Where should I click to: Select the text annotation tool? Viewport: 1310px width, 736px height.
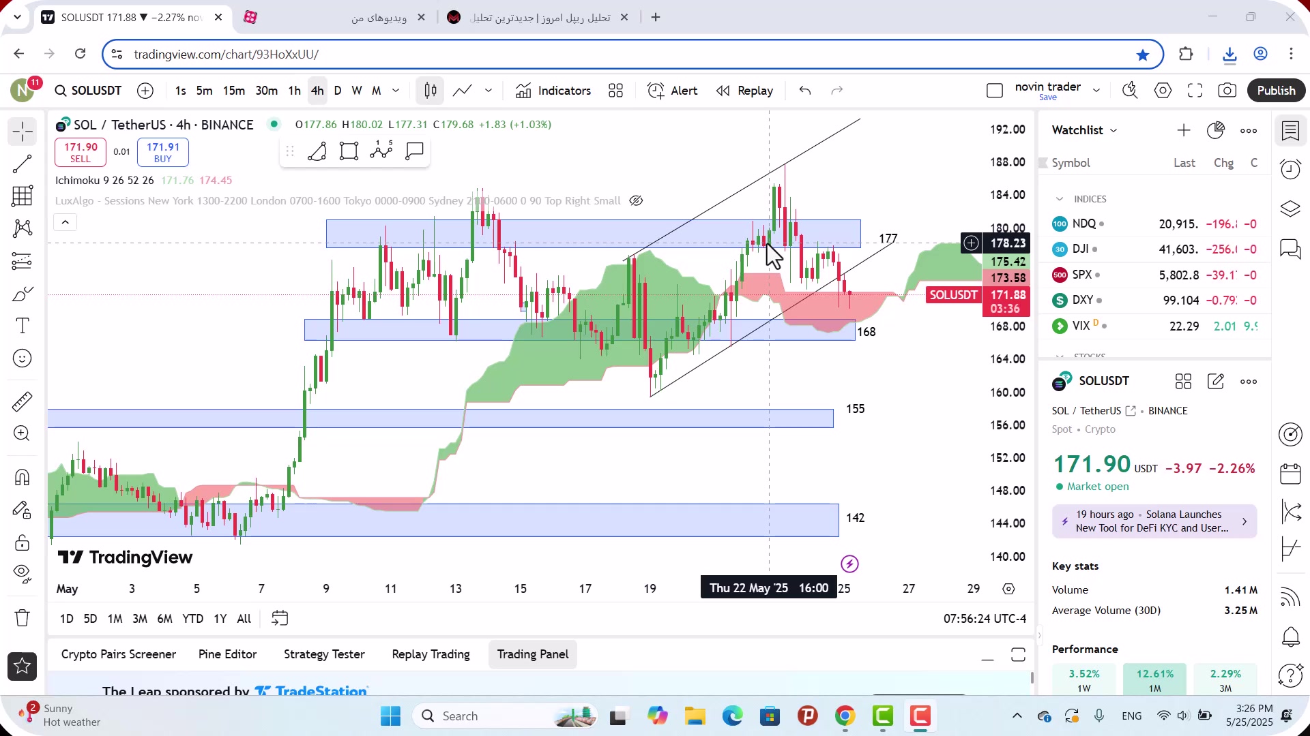coord(23,326)
